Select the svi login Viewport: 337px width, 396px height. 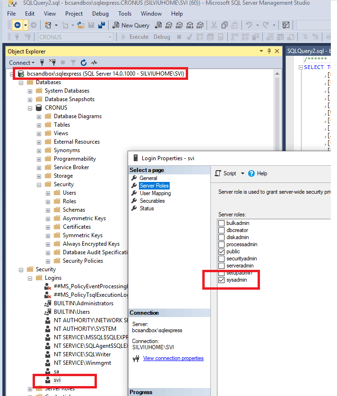pos(57,380)
